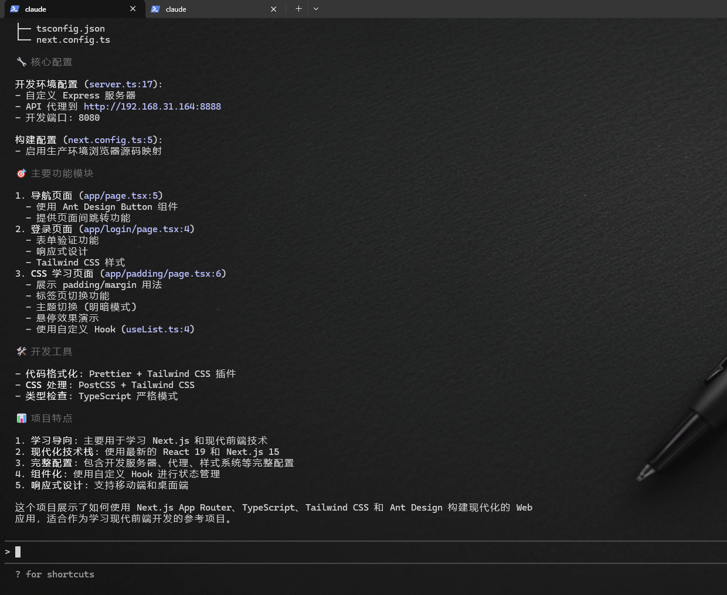The width and height of the screenshot is (727, 595).
Task: Click the tools icon beside 开发工具
Action: 21,351
